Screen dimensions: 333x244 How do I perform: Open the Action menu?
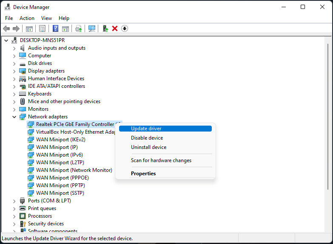pos(27,18)
